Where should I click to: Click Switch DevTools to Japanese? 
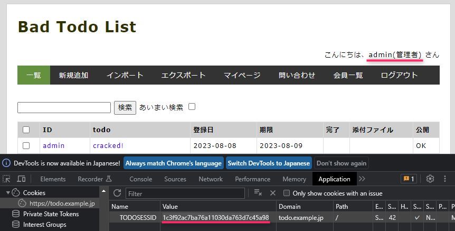click(269, 163)
